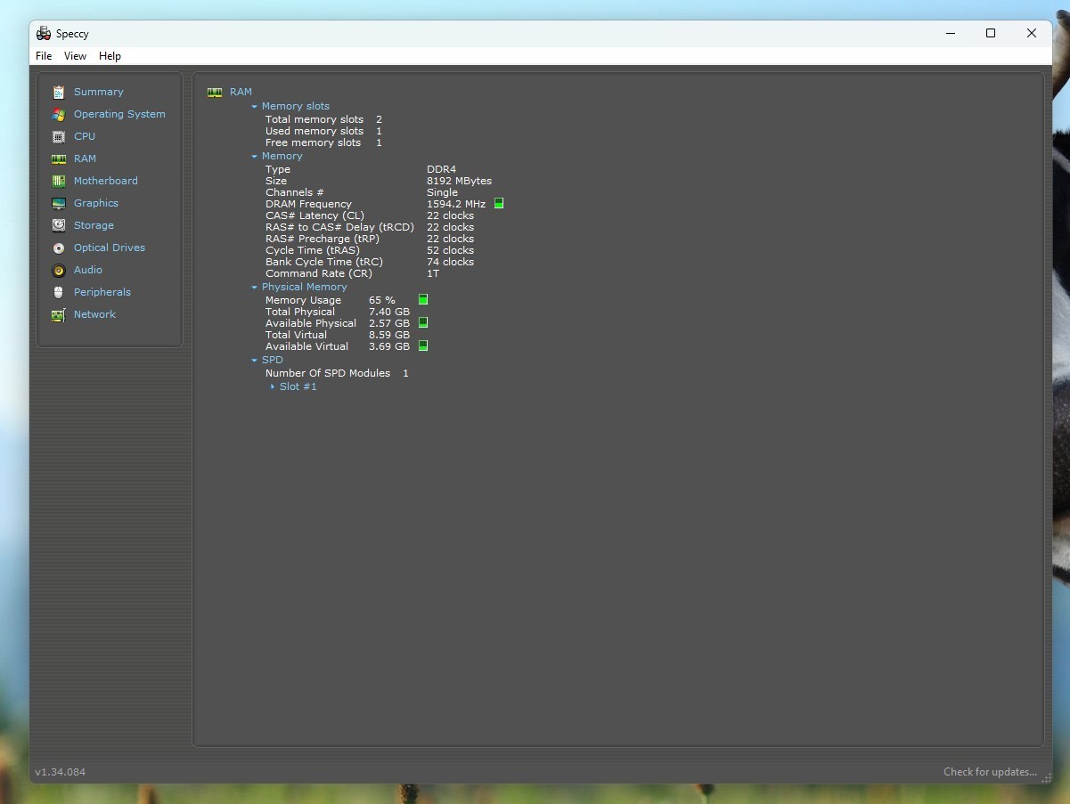Click the Channels # Single value
The height and width of the screenshot is (804, 1070).
[x=442, y=192]
